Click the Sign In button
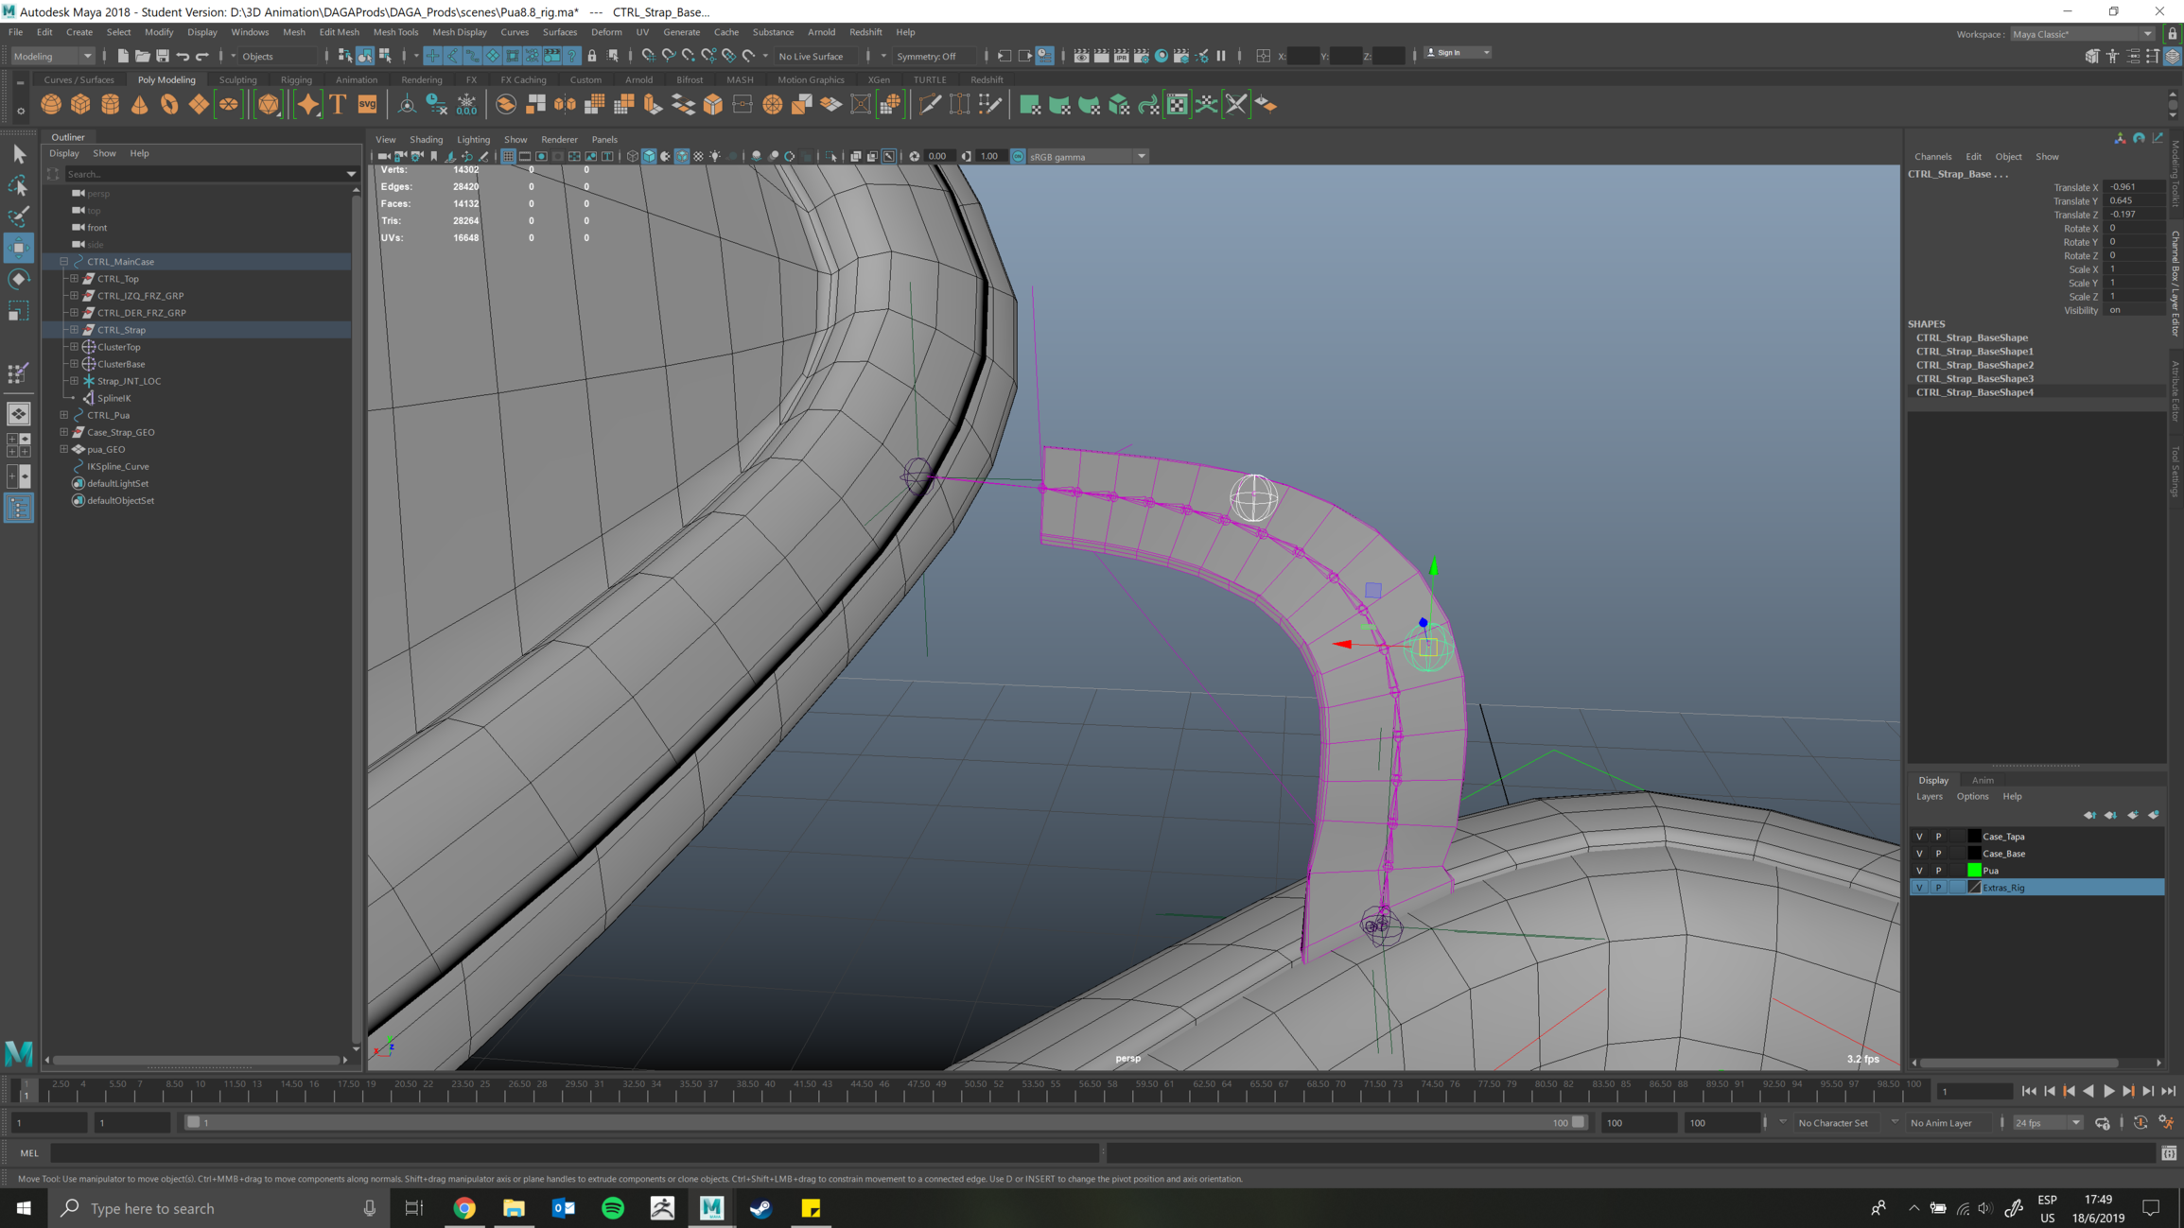The image size is (2184, 1228). click(x=1458, y=53)
